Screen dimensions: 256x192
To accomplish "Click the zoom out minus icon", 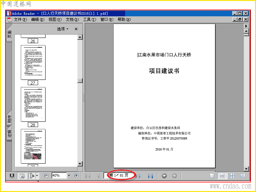I will (46, 176).
